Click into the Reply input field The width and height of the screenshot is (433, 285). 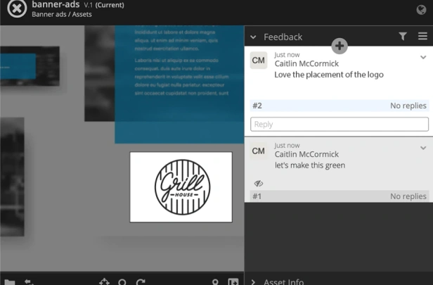(340, 124)
